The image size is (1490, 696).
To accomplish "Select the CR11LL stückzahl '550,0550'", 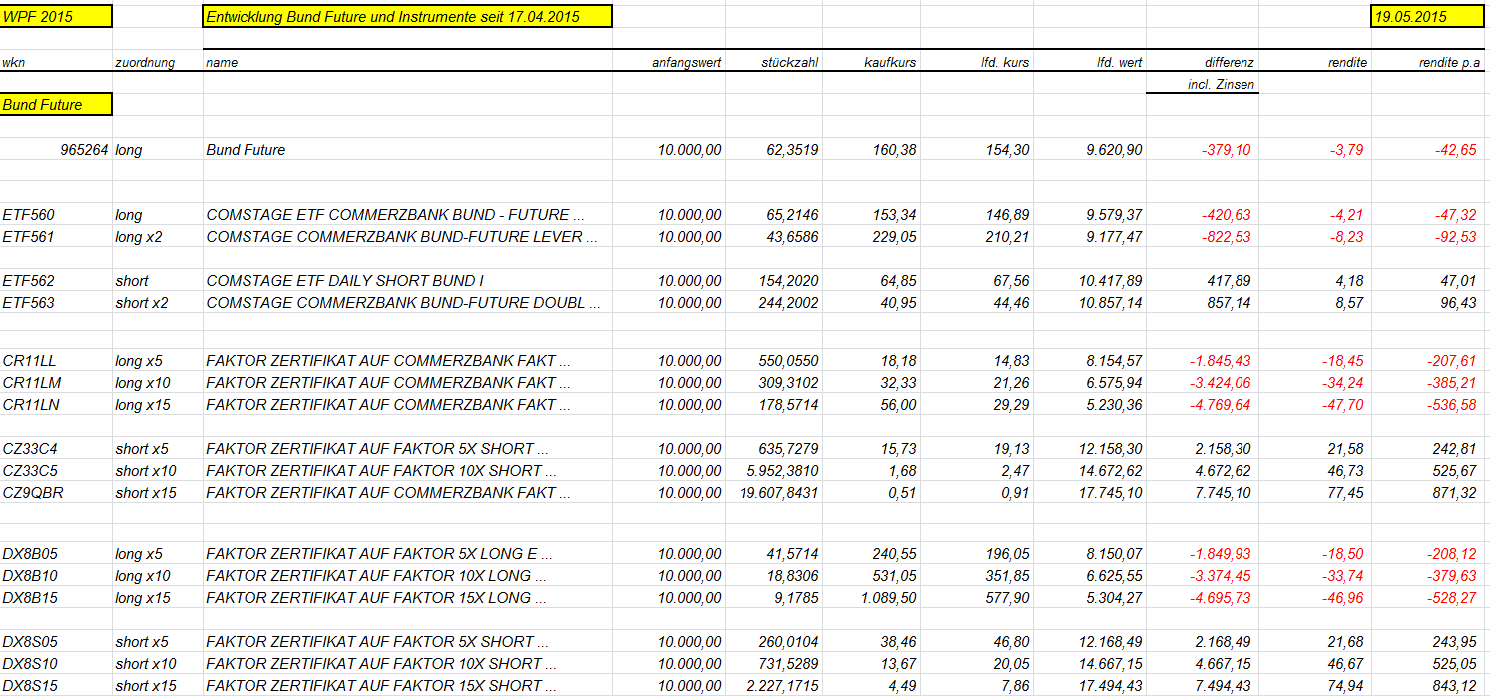I will click(x=788, y=361).
